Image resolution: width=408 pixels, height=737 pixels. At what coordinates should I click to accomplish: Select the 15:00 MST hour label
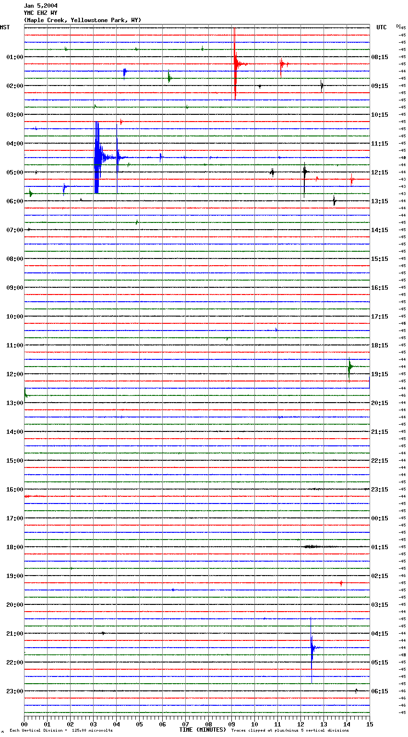(x=15, y=461)
